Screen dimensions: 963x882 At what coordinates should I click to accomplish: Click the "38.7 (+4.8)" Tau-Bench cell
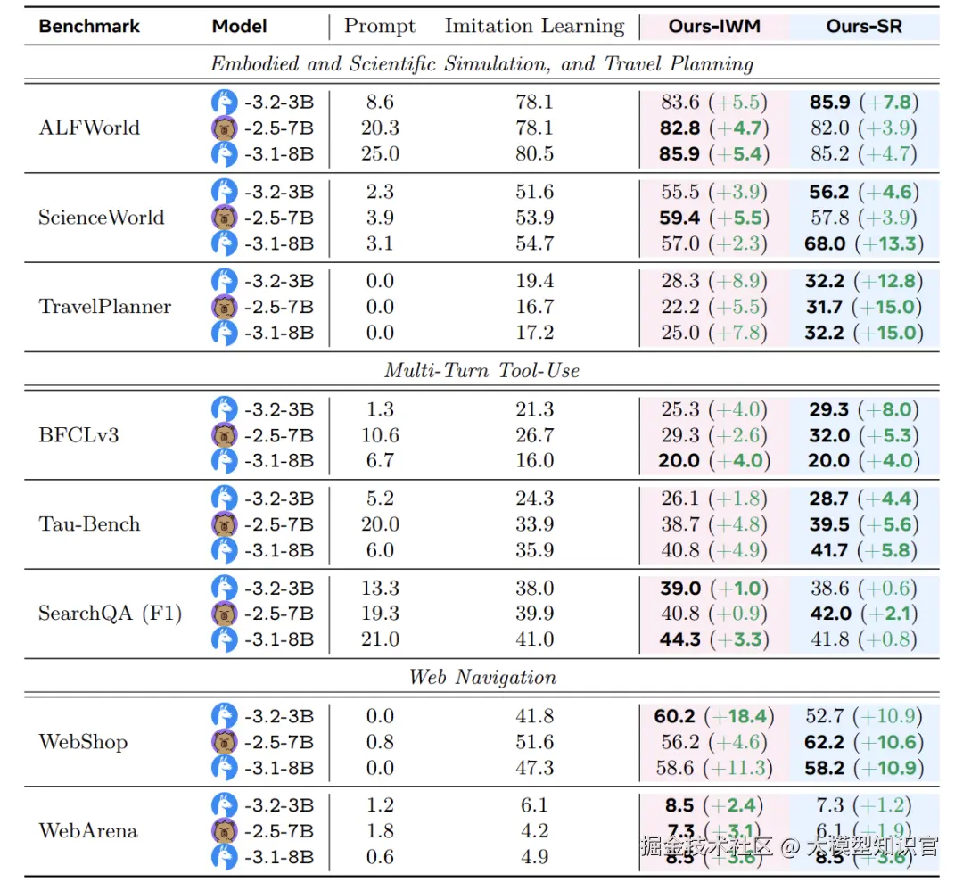click(x=714, y=524)
